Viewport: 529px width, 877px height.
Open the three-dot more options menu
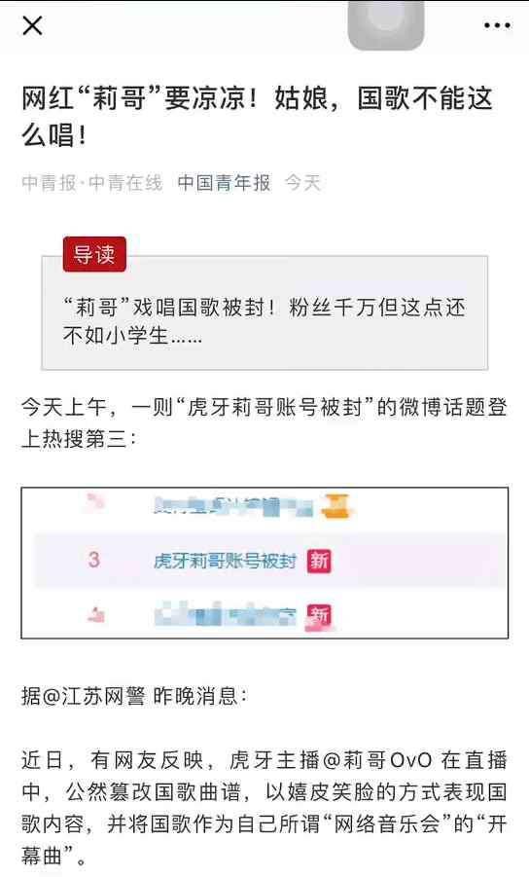coord(497,25)
